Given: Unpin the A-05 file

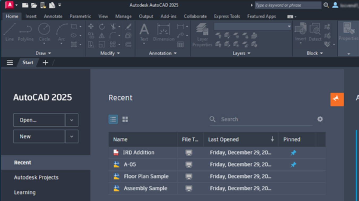Looking at the screenshot, I should pos(293,165).
